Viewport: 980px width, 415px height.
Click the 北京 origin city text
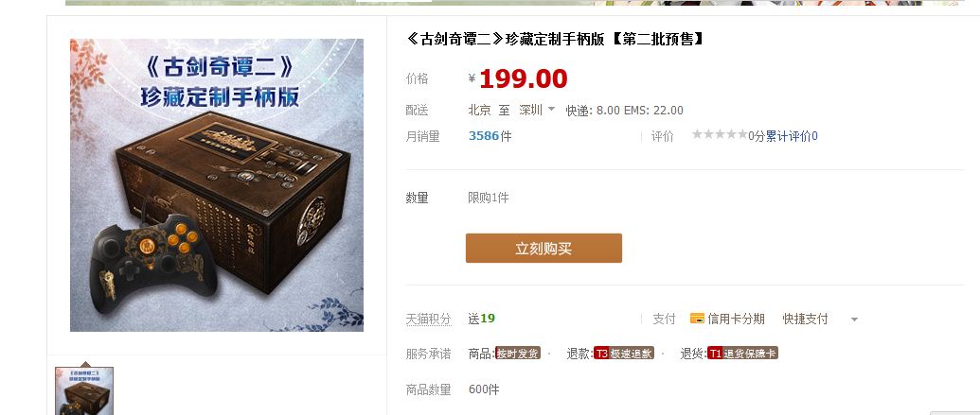479,110
